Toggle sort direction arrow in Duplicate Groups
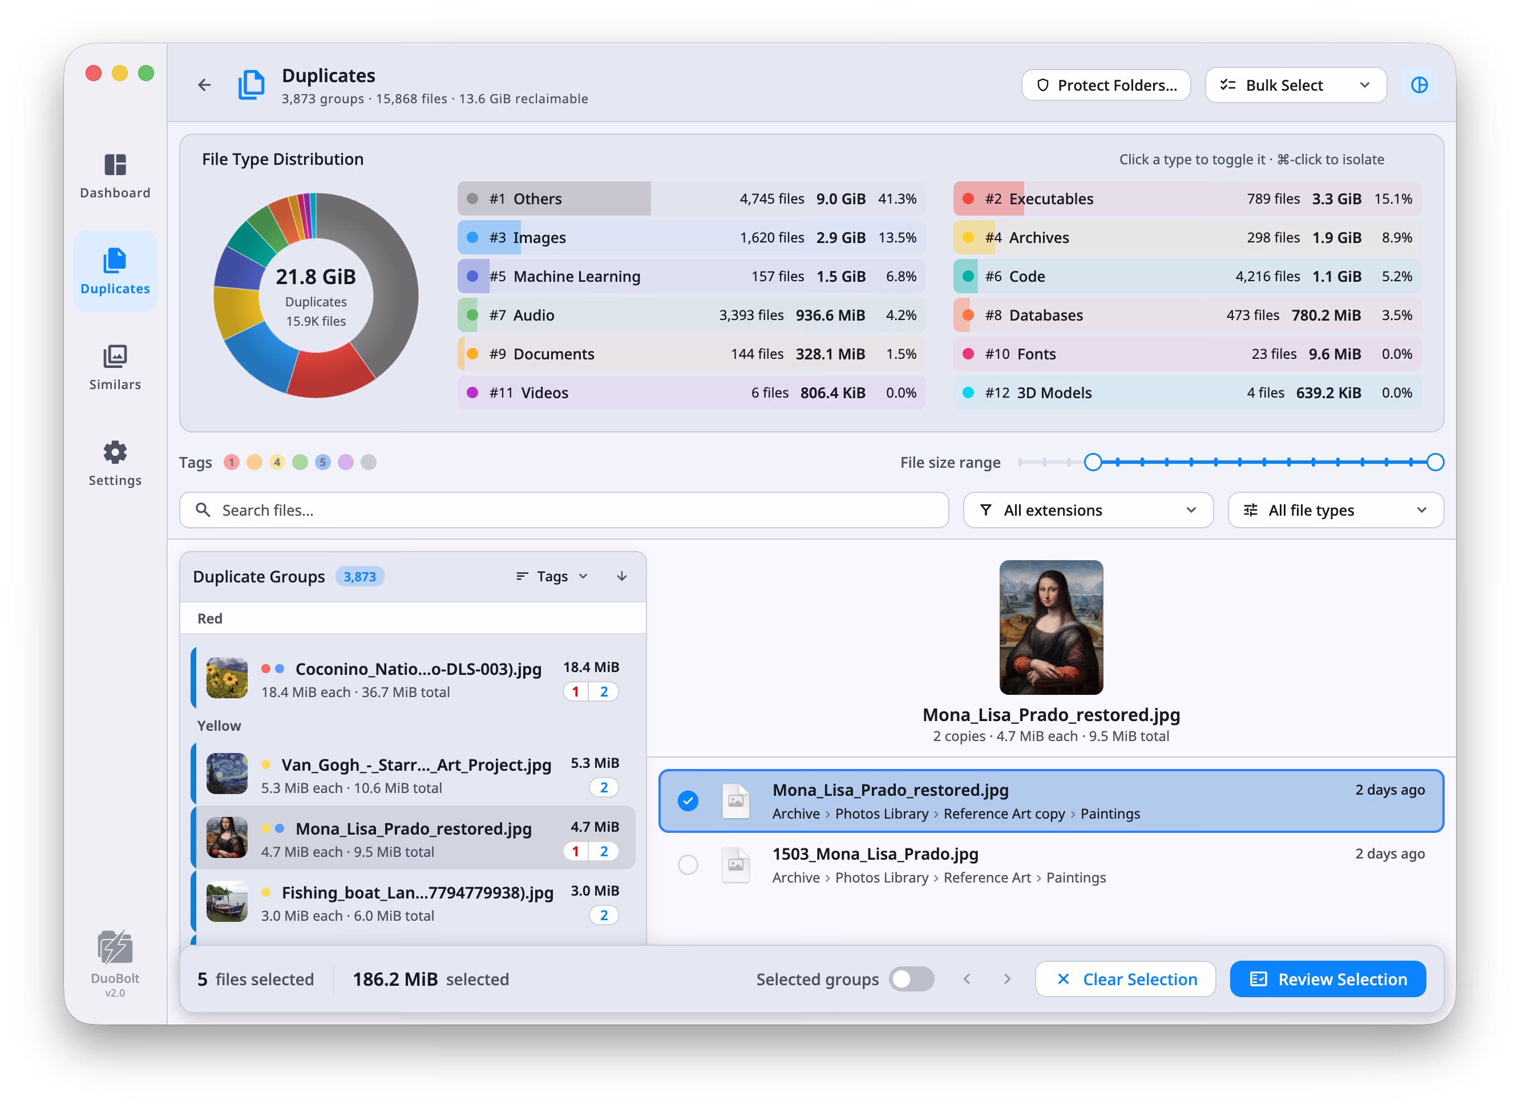Image resolution: width=1520 pixels, height=1109 pixels. click(622, 577)
